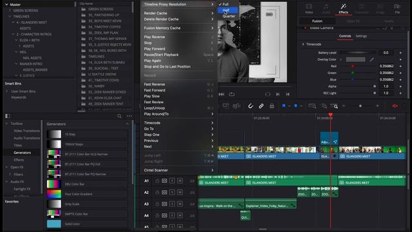Mute audio track A3
Screen dimensions: 412x232
coord(180,204)
